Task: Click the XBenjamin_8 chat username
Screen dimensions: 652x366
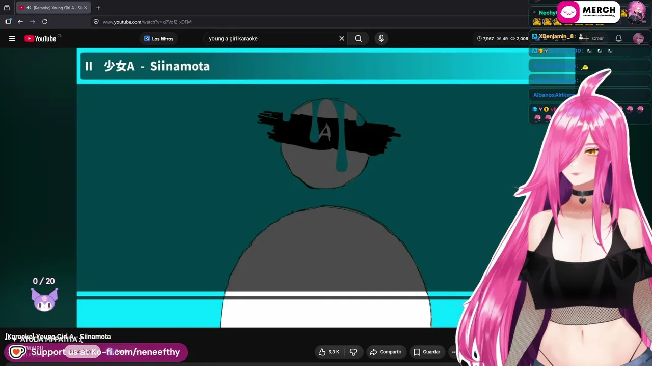Action: (x=556, y=37)
